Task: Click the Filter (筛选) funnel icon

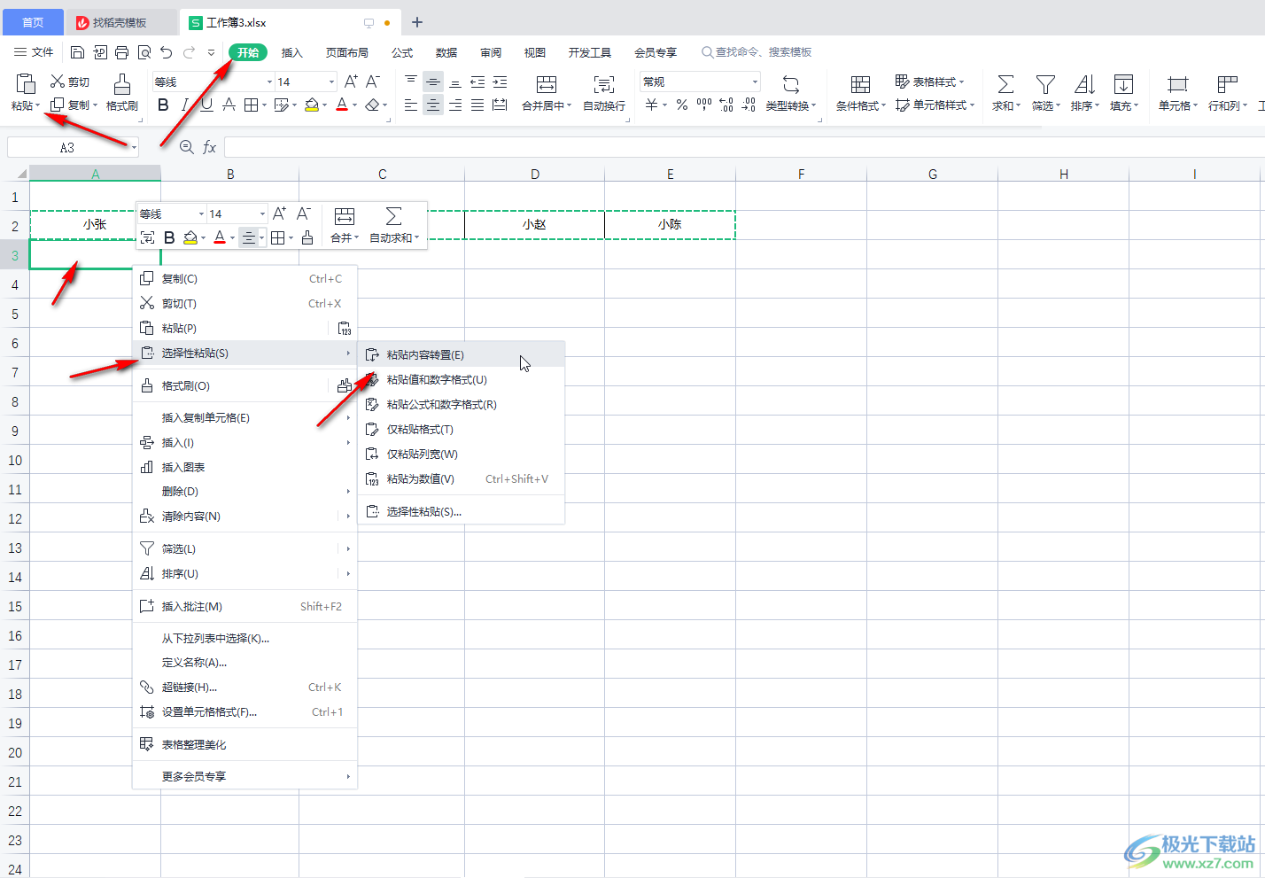Action: pos(1045,84)
